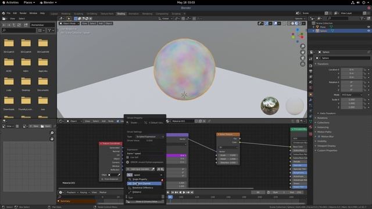The width and height of the screenshot is (372, 209).
Task: Enable the Motion Blur checkbox
Action: (x=319, y=136)
